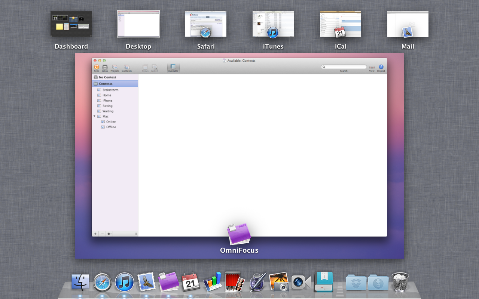Open the Downloads folder in the Dock

[x=378, y=282]
